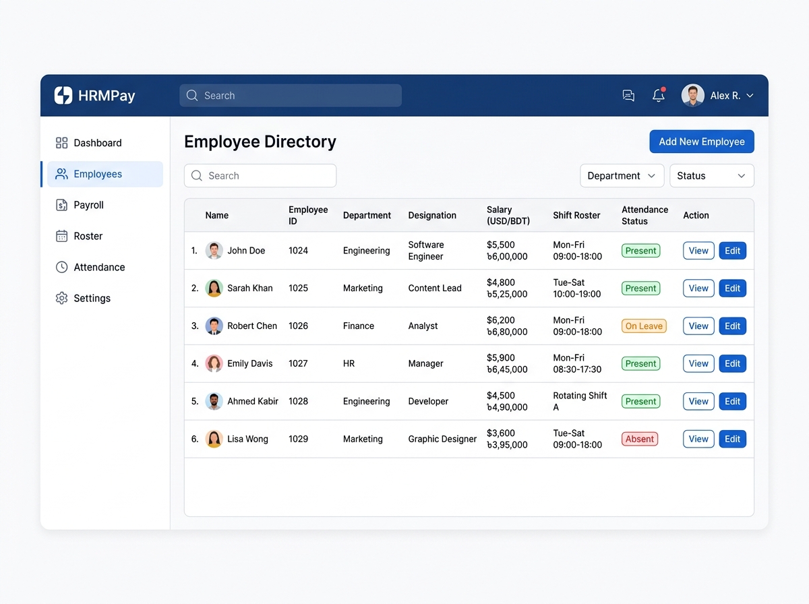Click the magnifier icon in top search

pos(192,96)
